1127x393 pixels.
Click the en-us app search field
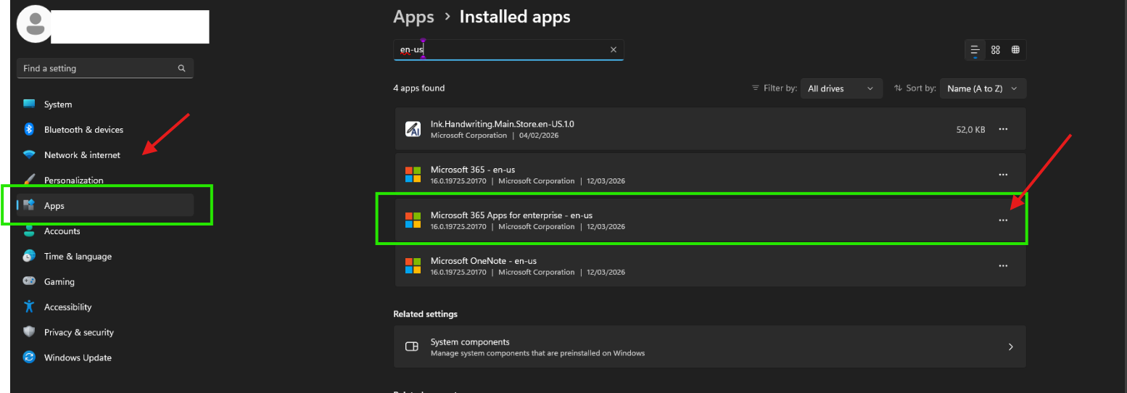508,49
